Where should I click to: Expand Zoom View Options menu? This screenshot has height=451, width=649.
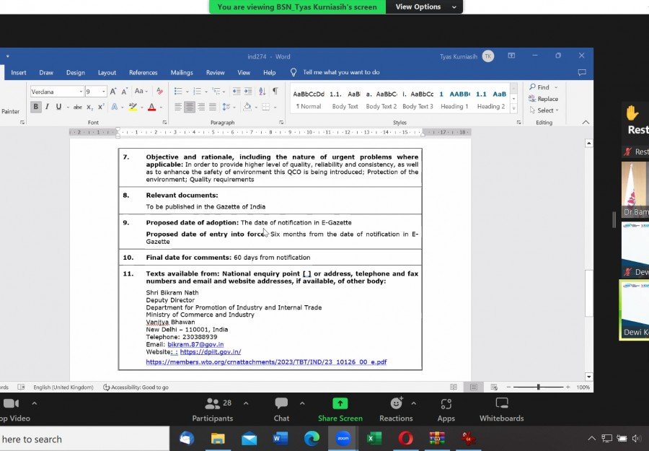[x=425, y=6]
